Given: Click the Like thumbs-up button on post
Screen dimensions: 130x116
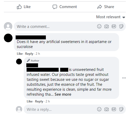Looking at the screenshot, I should tap(24, 7).
